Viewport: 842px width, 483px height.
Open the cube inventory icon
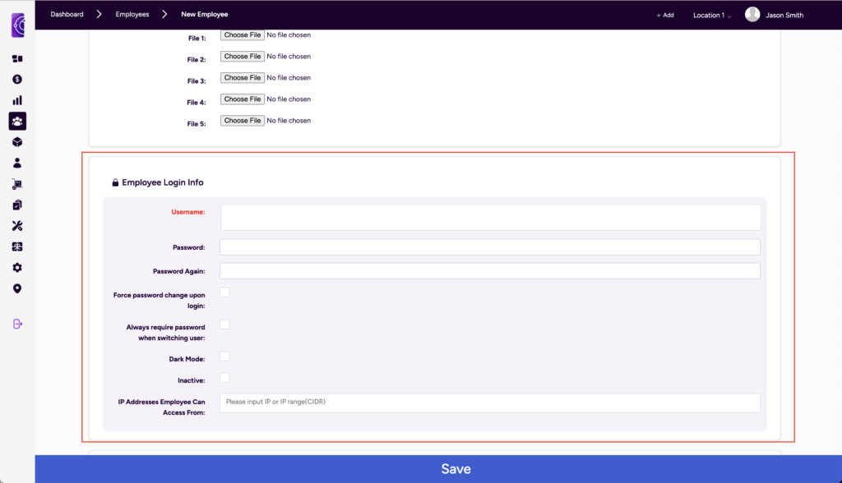click(x=17, y=142)
